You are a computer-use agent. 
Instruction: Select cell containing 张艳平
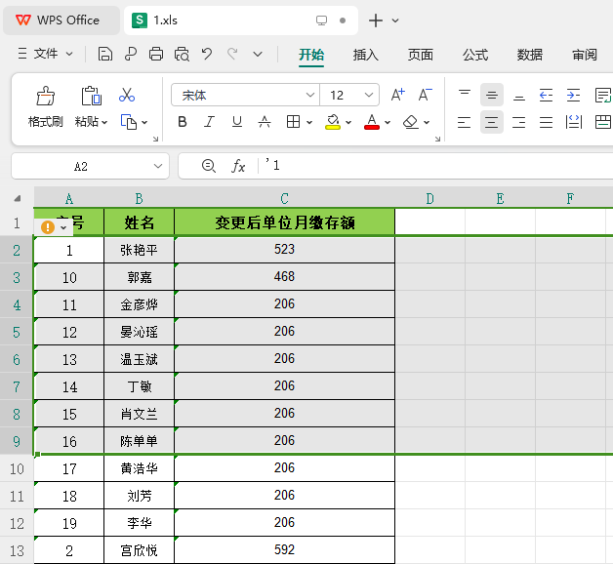(x=139, y=250)
